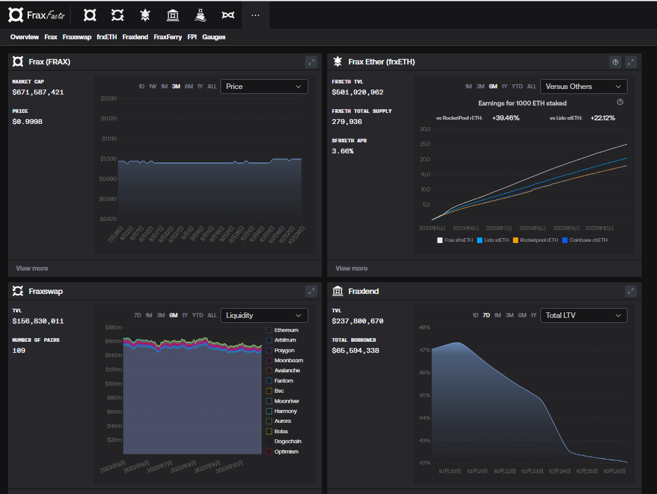The height and width of the screenshot is (494, 657).
Task: Click help icon beside Earnings for 1000 ETH
Action: pyautogui.click(x=620, y=102)
